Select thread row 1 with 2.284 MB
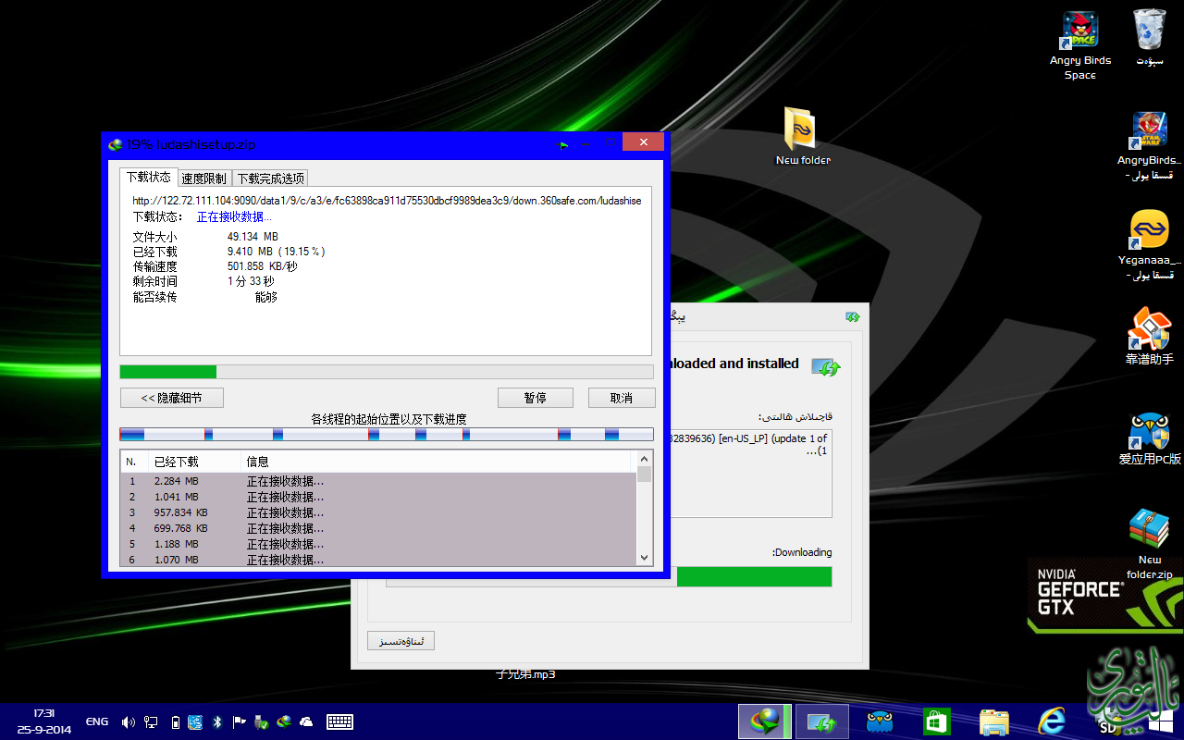The height and width of the screenshot is (740, 1184). click(x=379, y=481)
